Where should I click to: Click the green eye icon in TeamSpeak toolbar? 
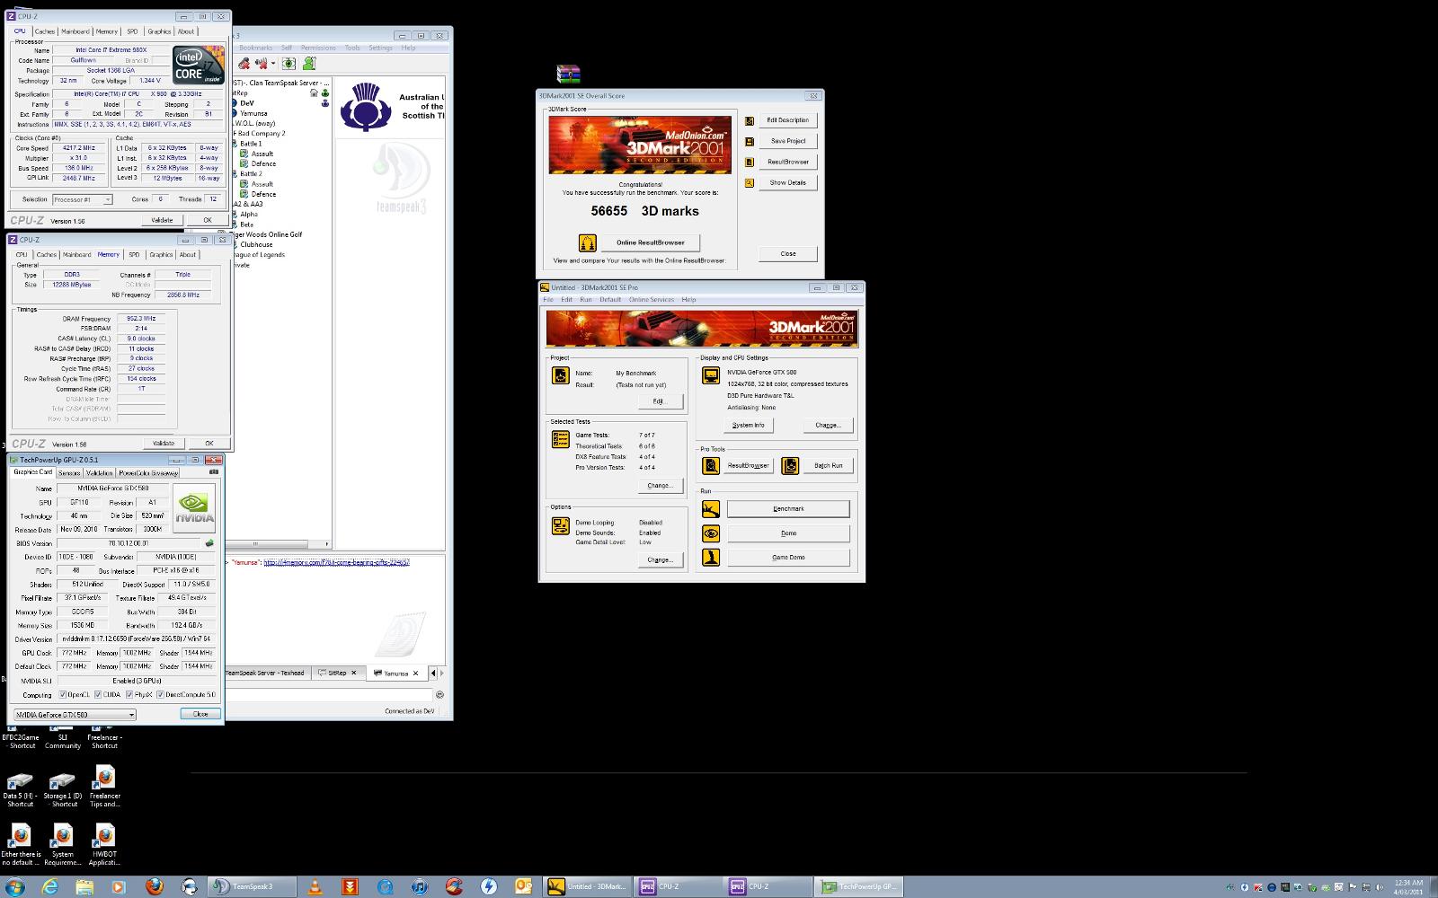coord(288,64)
